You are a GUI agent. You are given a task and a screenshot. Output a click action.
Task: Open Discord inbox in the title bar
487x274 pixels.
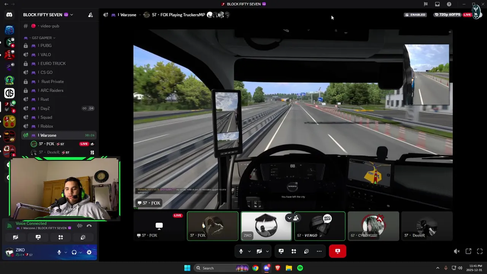point(437,4)
